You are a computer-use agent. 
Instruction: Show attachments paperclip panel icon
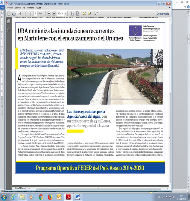tap(9, 30)
